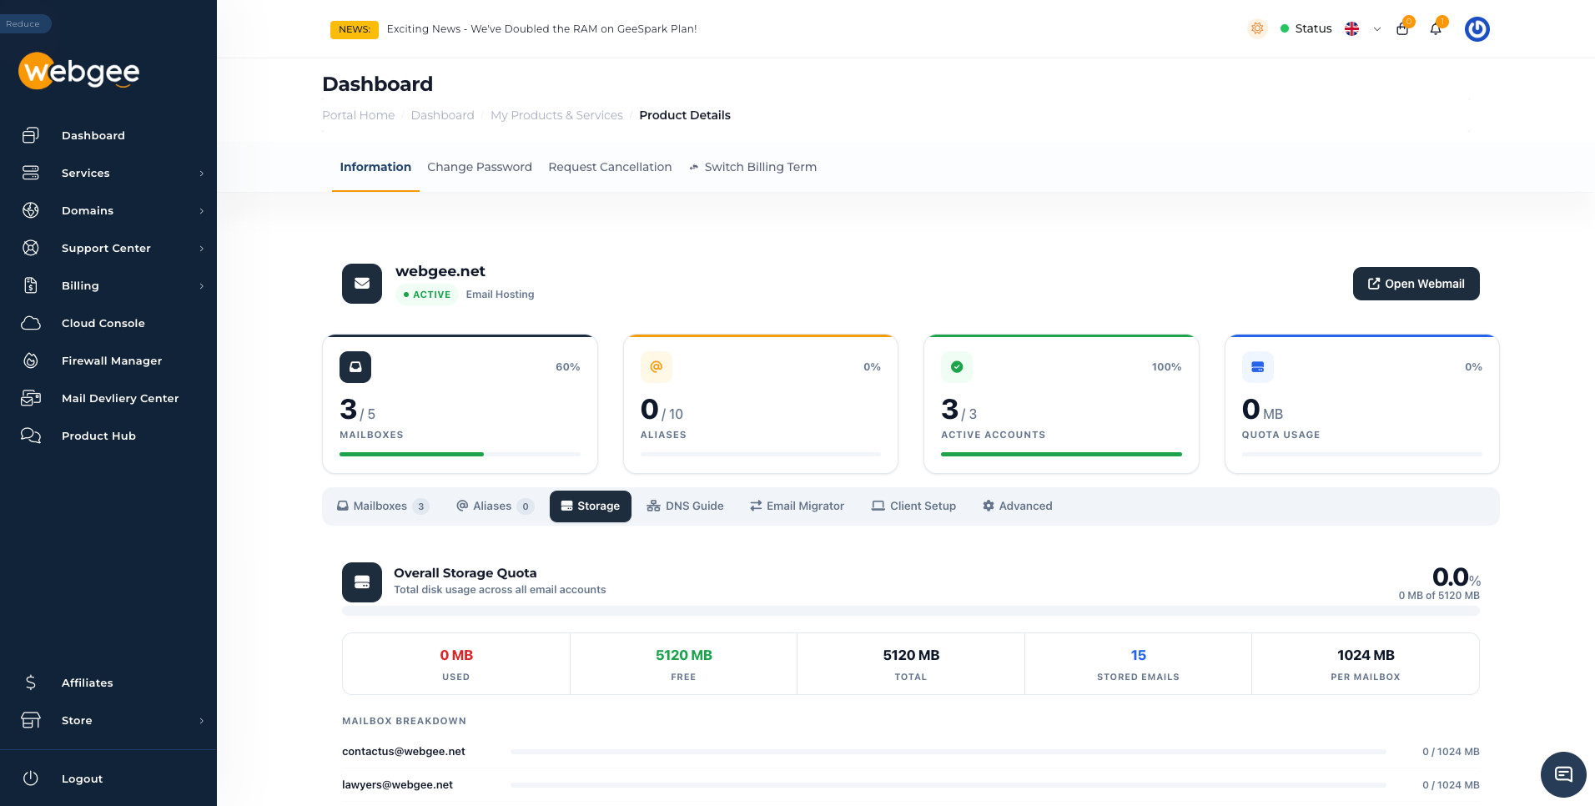Click the lawyers@webgee.net mailbox row
Screen dimensions: 1595x806
coord(911,785)
